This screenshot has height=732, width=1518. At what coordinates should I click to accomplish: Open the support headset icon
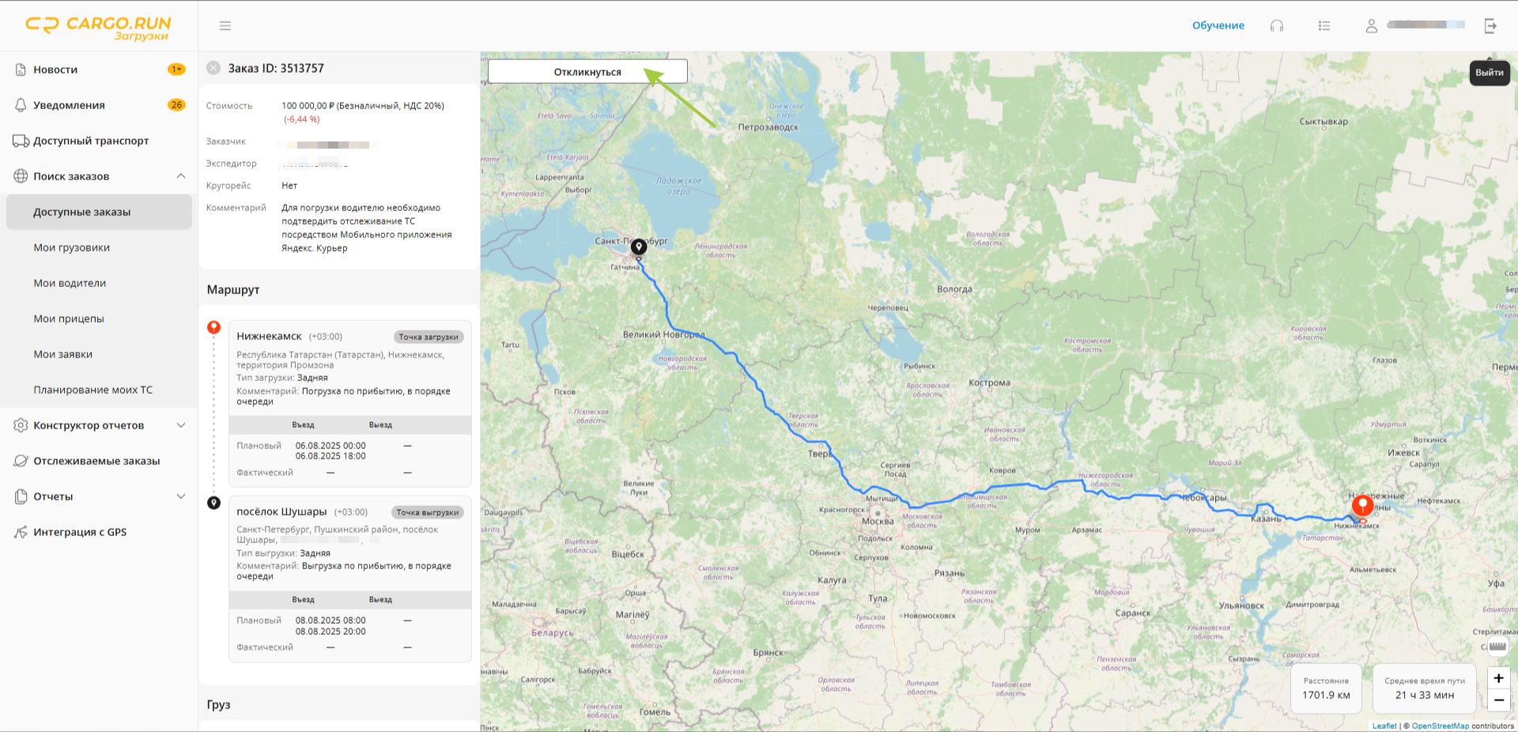1276,26
